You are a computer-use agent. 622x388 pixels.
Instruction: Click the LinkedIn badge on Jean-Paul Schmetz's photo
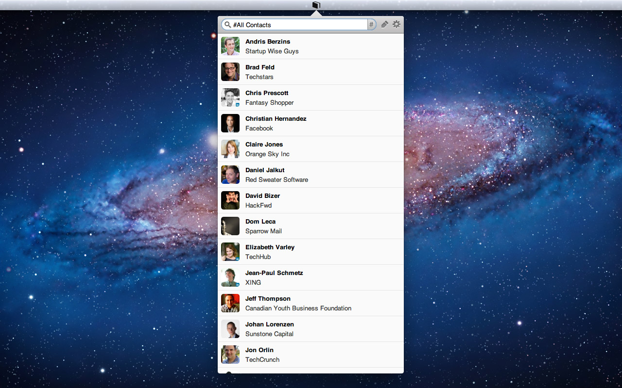(238, 285)
